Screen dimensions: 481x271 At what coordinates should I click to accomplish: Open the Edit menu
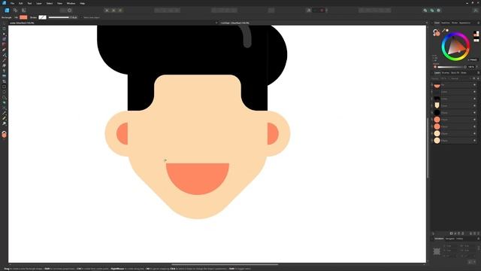20,3
